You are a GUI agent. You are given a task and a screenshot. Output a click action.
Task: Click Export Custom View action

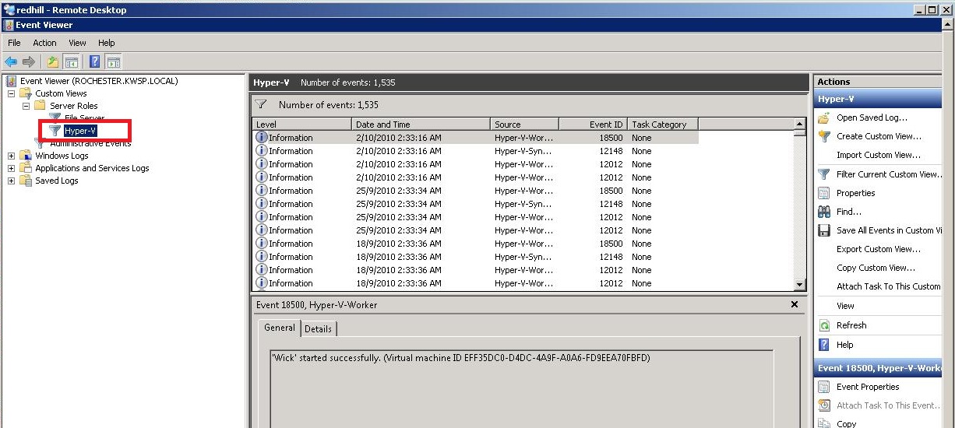(879, 249)
